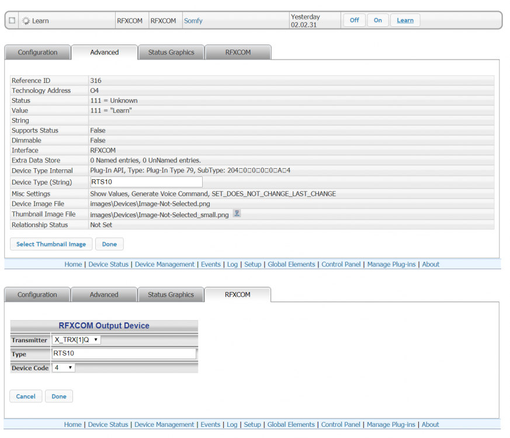
Task: Click the Somfy link in device row
Action: [193, 20]
